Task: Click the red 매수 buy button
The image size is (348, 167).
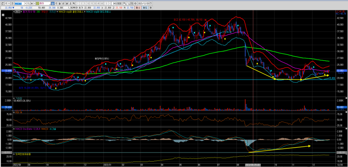Action: [x=138, y=8]
